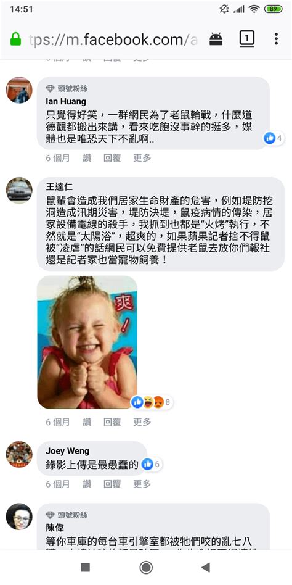View the 6 likes on Joey Weng's comment
The width and height of the screenshot is (292, 585).
click(151, 464)
